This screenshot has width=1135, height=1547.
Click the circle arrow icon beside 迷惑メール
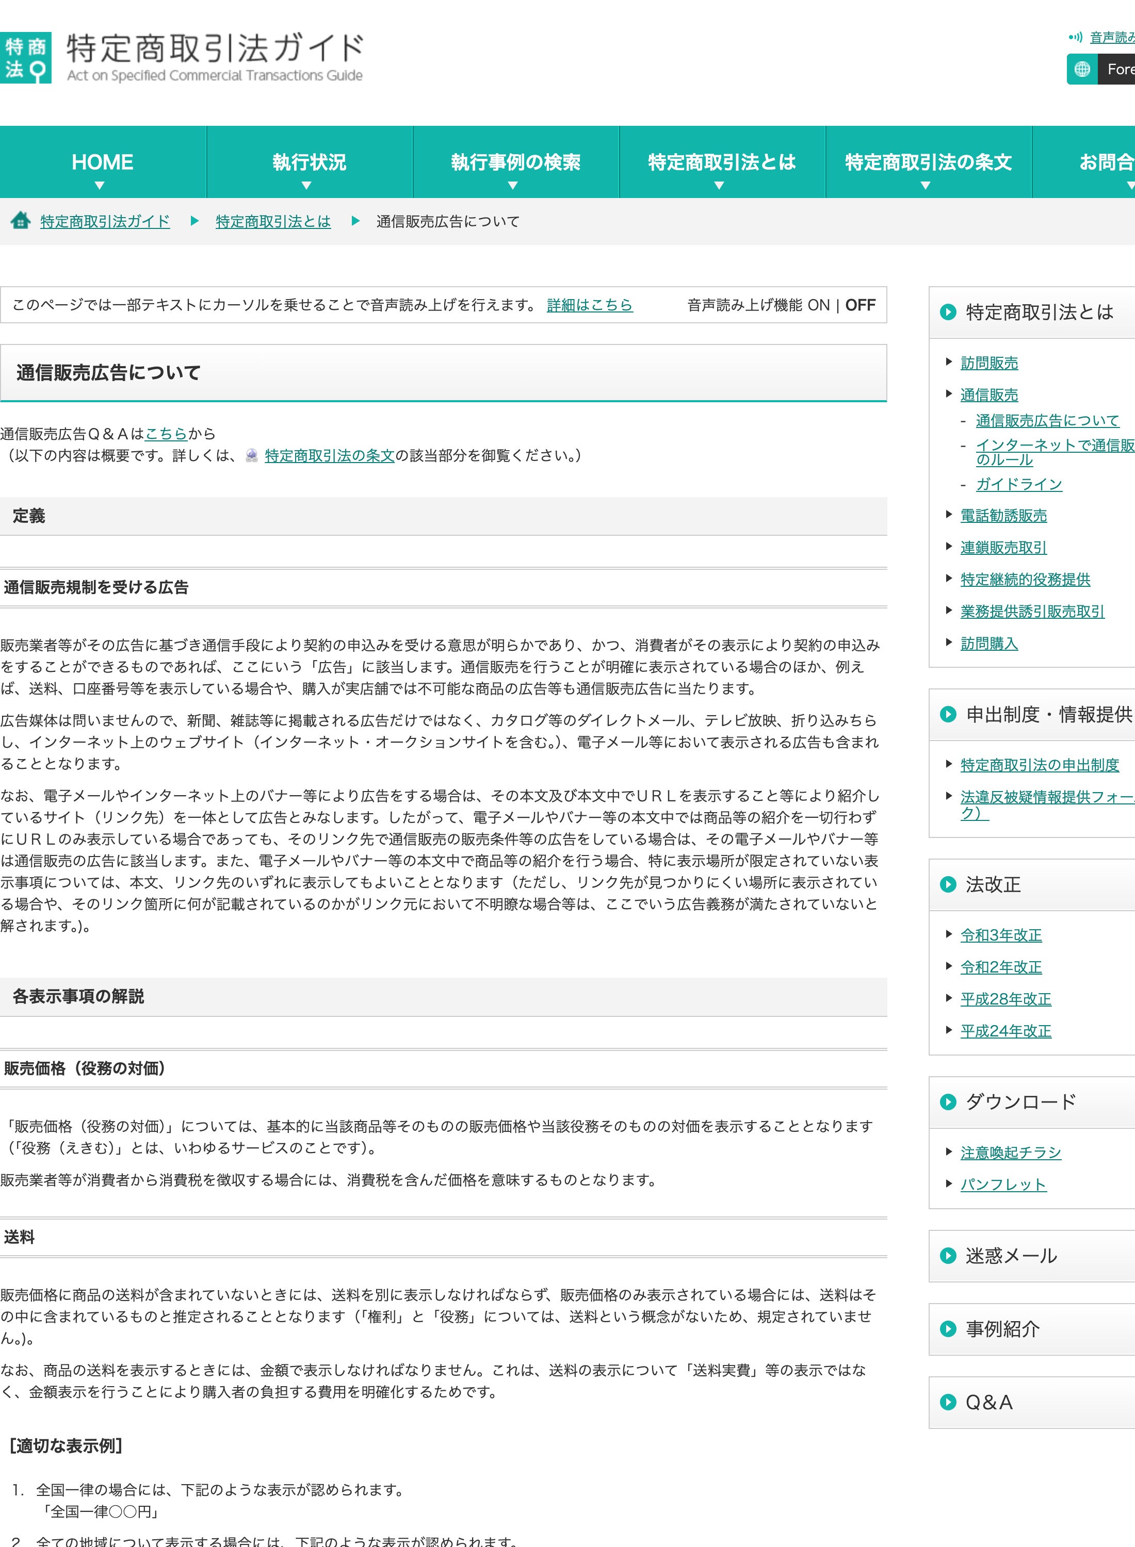click(948, 1256)
